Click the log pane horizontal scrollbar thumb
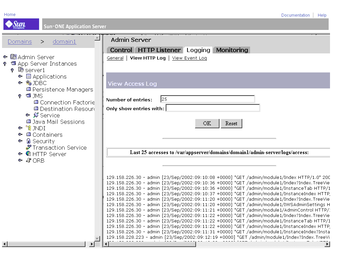Screen dimensions: 346x268 152,244
